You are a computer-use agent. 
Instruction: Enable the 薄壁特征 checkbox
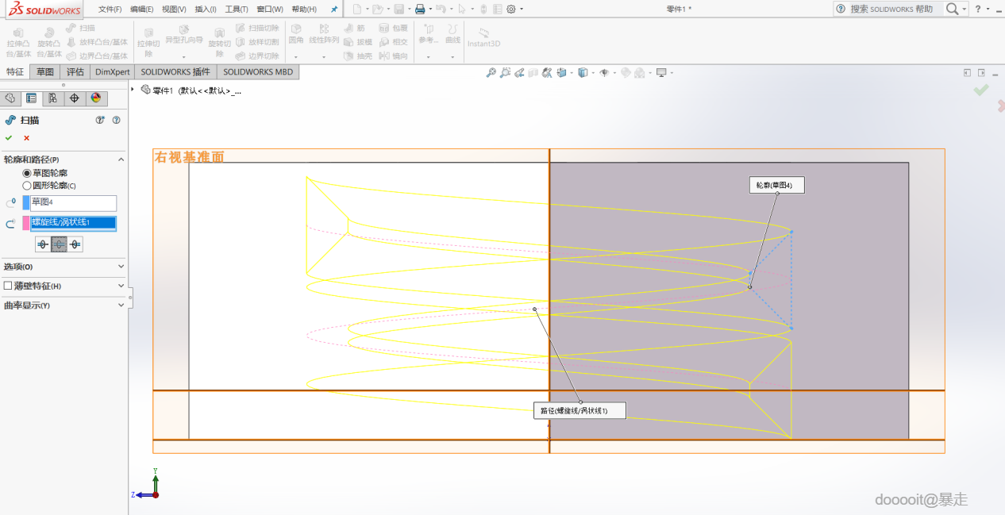(x=8, y=286)
